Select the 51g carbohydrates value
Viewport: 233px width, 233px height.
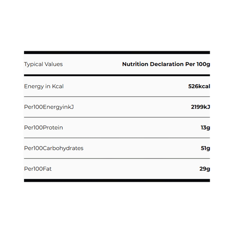click(x=205, y=148)
